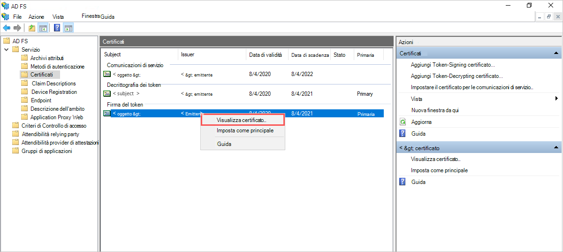Viewport: 563px width, 252px height.
Task: Click the toolbar Help question mark icon
Action: click(x=57, y=28)
